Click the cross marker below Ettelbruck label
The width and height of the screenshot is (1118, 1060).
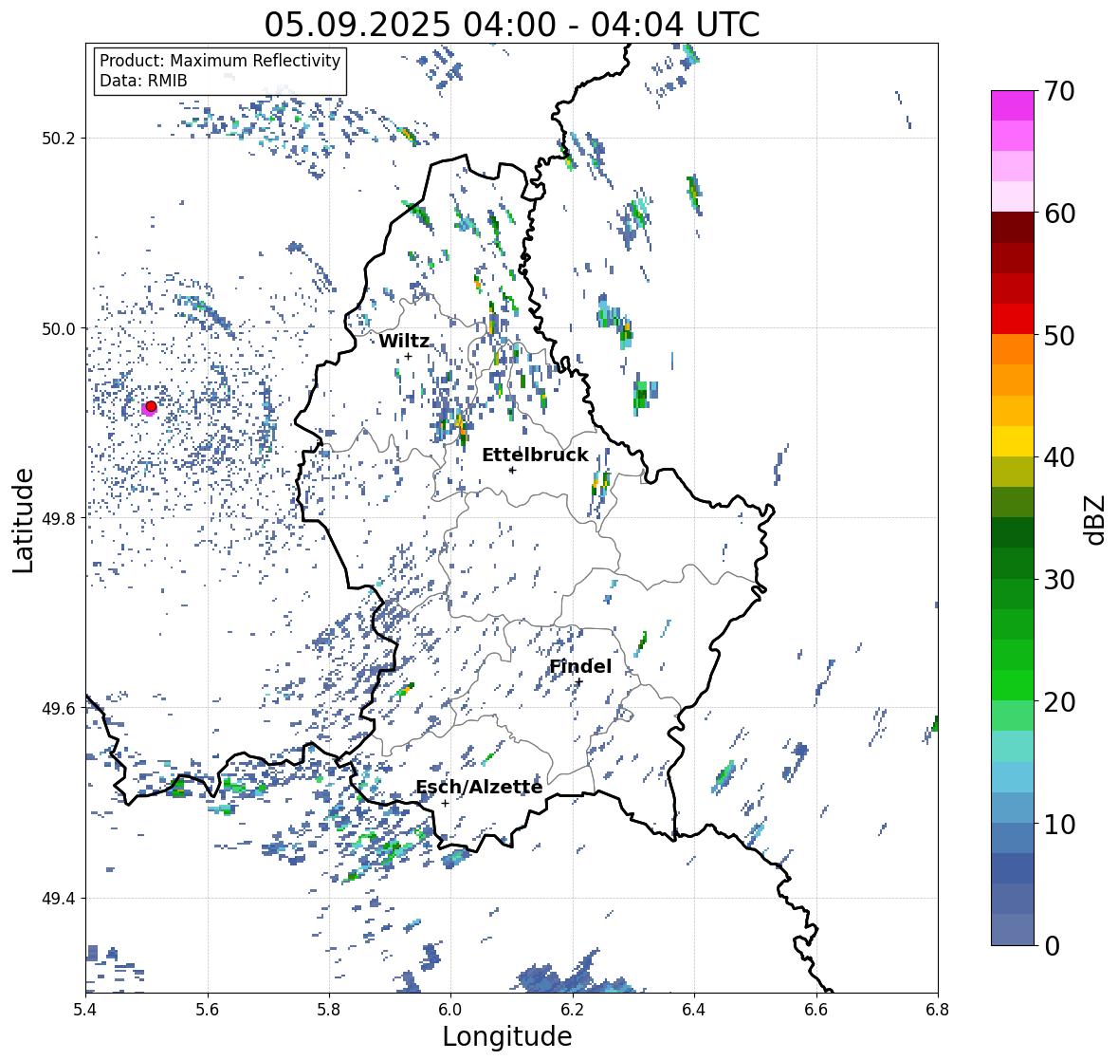(x=512, y=470)
